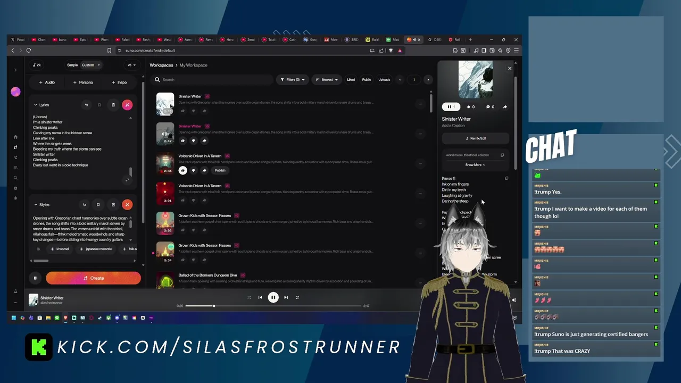Clear styles with the trash icon

point(113,204)
